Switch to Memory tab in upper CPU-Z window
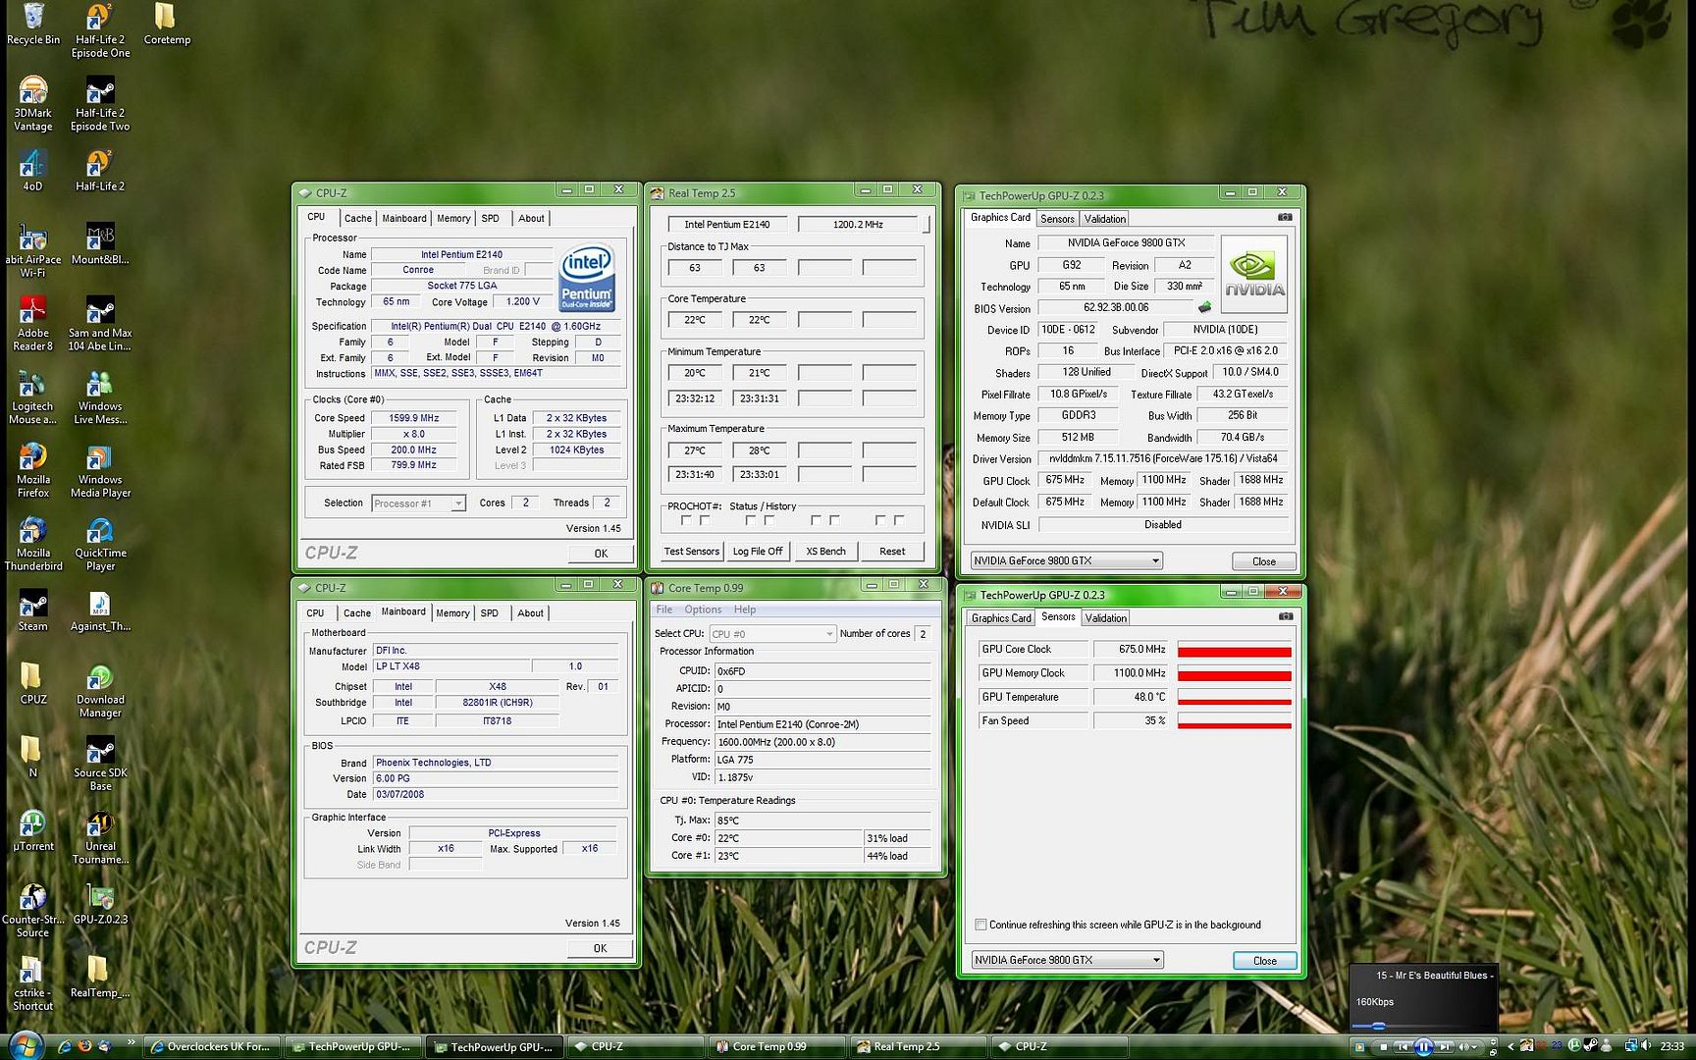 453,218
